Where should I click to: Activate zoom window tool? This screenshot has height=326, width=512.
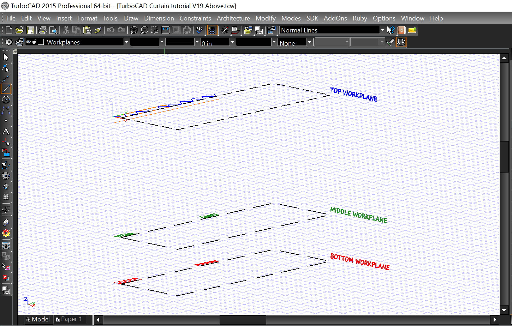click(x=155, y=30)
